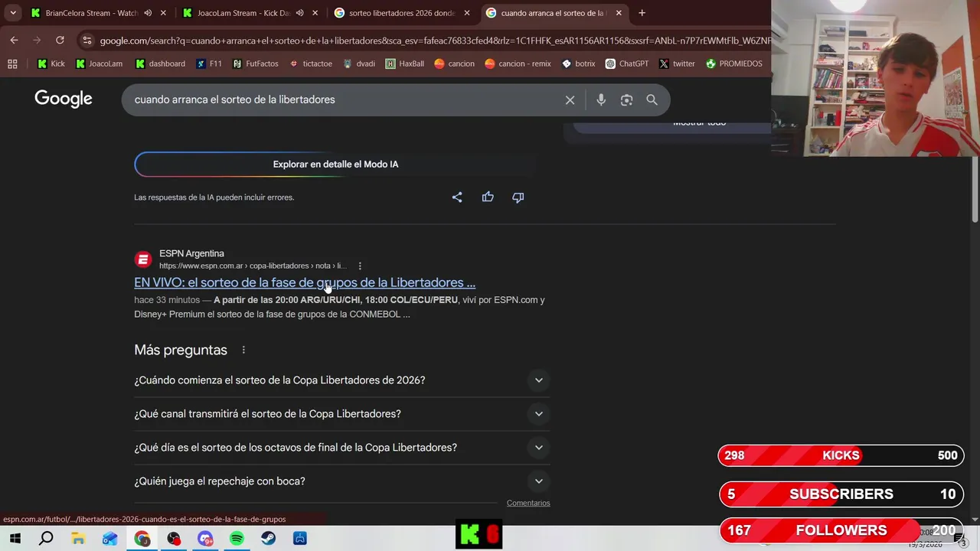Screen dimensions: 980x551
Task: Open File Explorer from taskbar
Action: (x=78, y=539)
